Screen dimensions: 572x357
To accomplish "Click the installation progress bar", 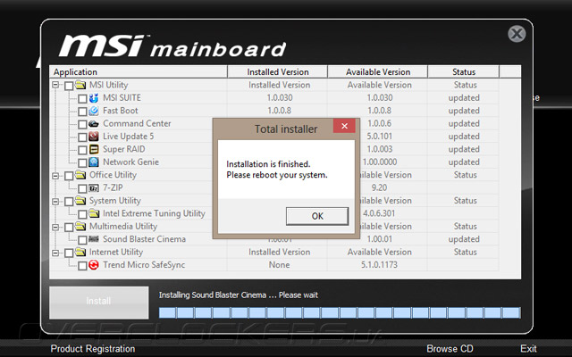I will 340,312.
